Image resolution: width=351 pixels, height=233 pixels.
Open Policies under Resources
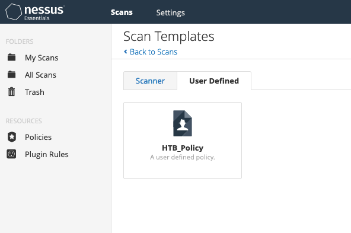coord(39,137)
